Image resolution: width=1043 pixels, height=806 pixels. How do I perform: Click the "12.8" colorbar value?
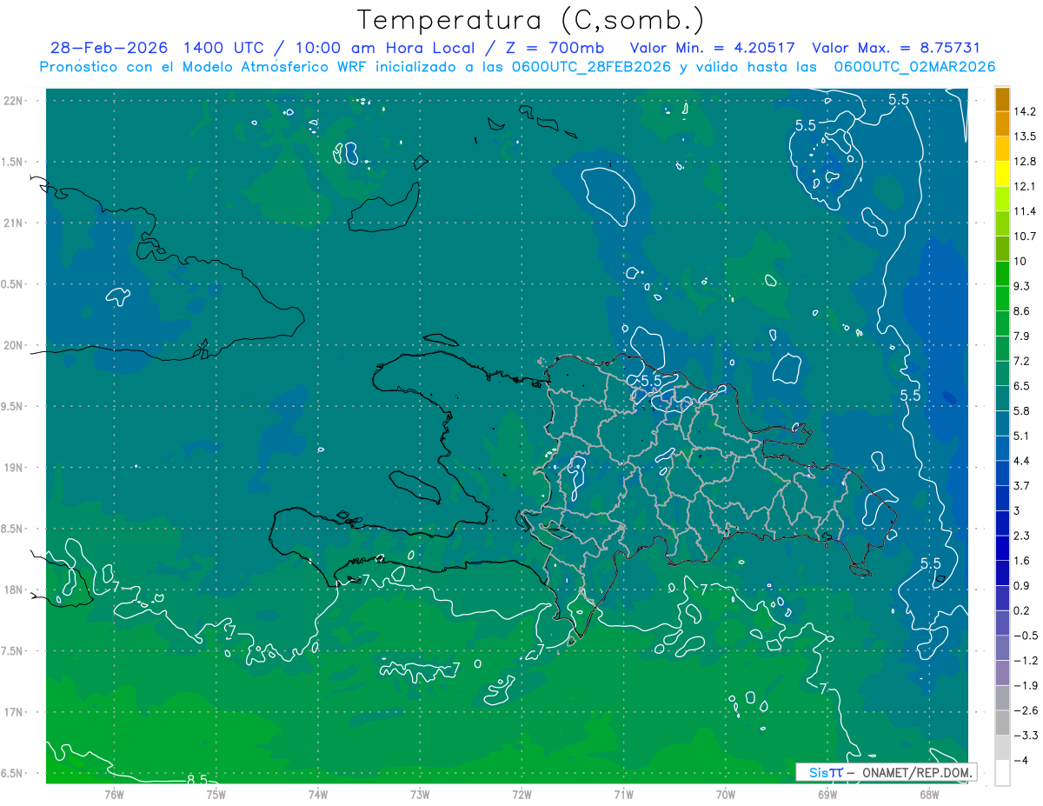[x=1026, y=162]
